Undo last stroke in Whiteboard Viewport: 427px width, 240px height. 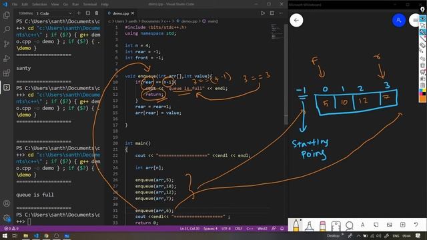pyautogui.click(x=416, y=225)
